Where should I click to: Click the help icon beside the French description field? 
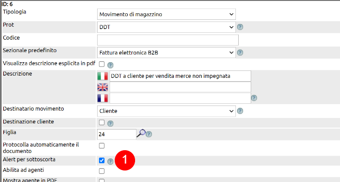point(254,98)
